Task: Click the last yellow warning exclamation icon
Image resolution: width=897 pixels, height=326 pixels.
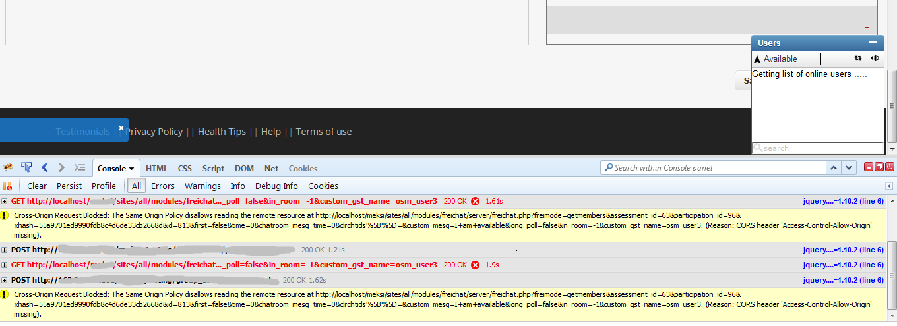Action: [x=5, y=294]
